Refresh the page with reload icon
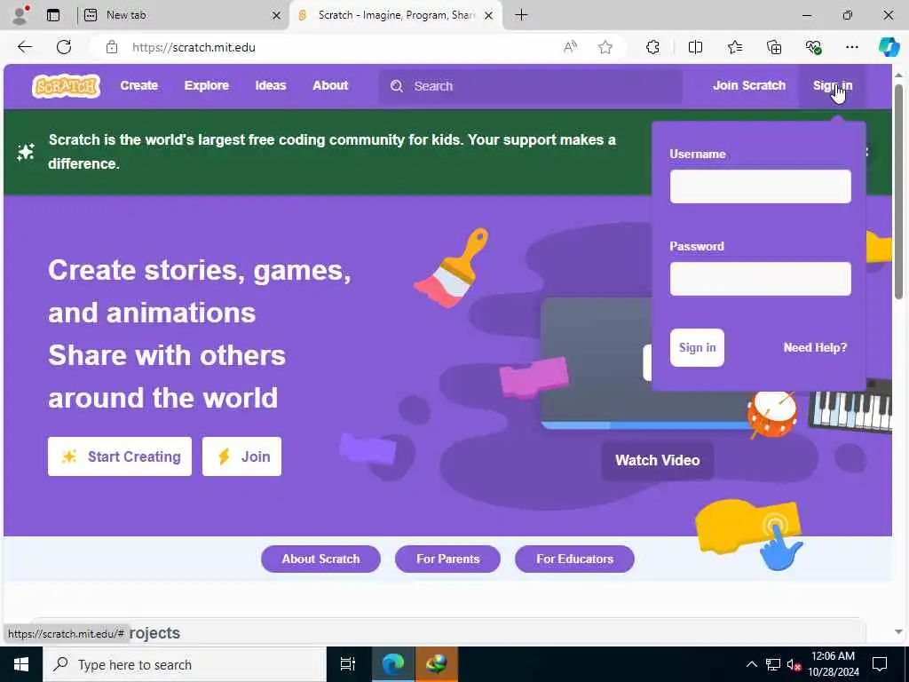 64,47
